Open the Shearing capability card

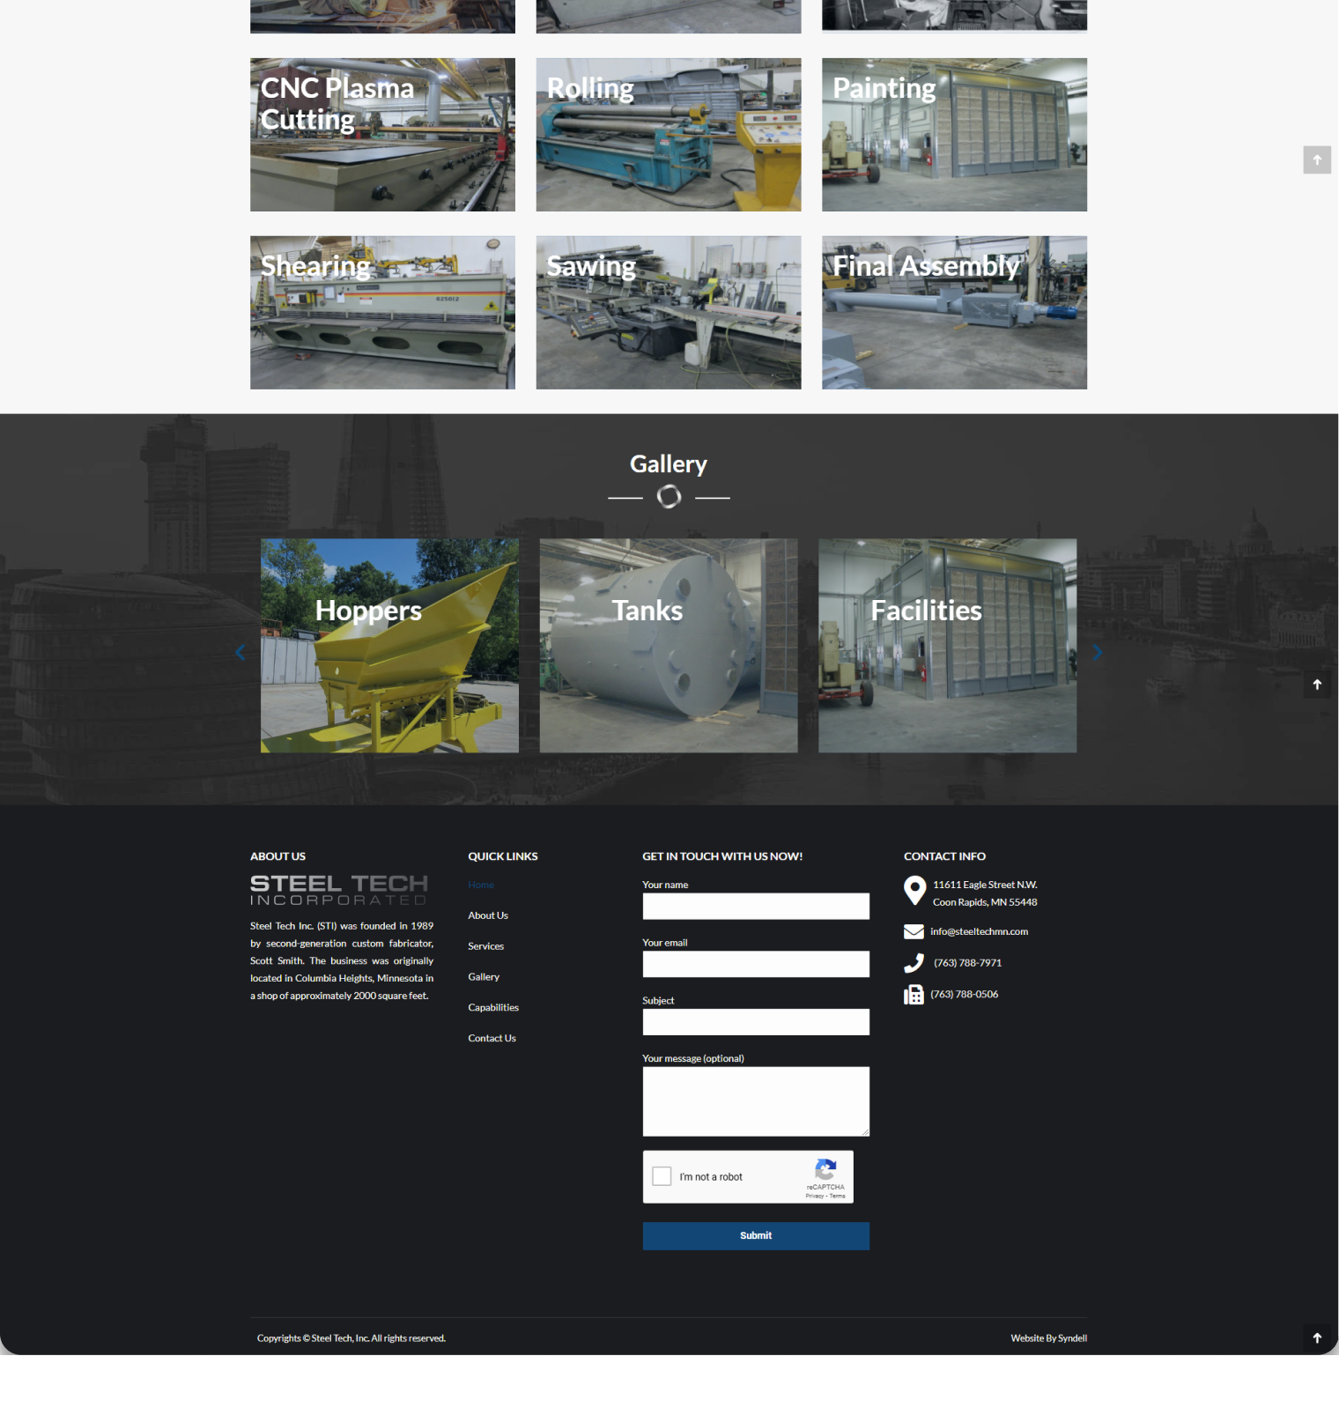coord(382,313)
